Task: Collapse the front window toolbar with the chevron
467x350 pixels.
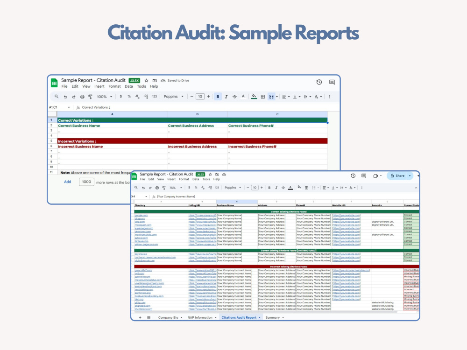Action: click(x=416, y=188)
